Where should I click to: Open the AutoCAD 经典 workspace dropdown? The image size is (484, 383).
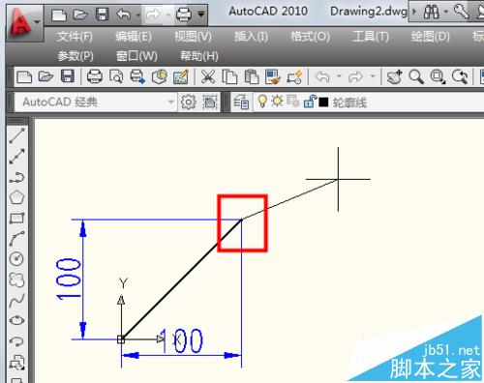tap(96, 103)
